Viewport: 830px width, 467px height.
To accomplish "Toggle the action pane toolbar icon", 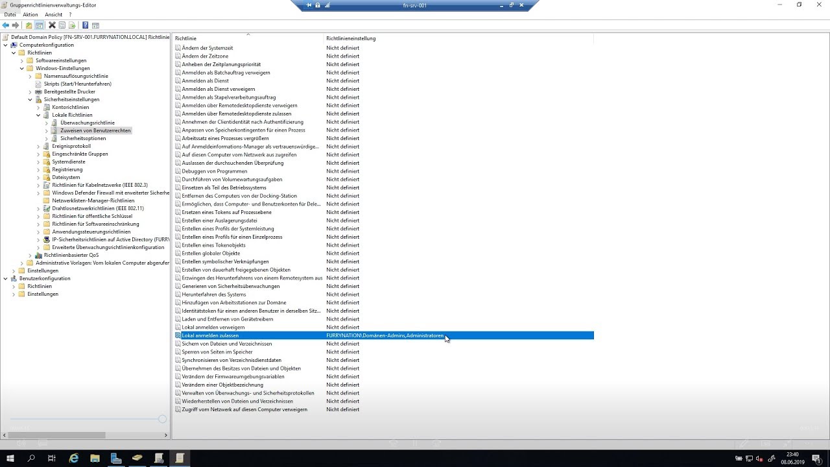I will pos(95,25).
